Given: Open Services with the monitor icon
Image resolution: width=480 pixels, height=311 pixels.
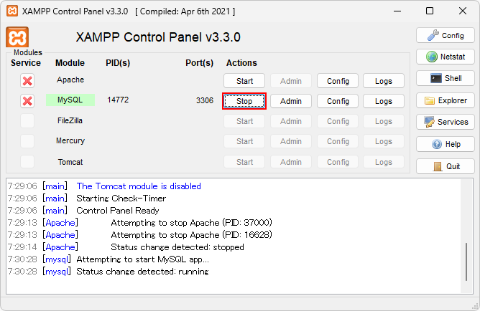Looking at the screenshot, I should 446,122.
